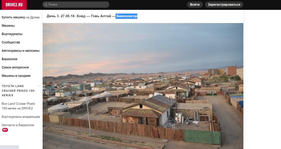The image size is (281, 149).
Task: Click the Войти login button
Action: pyautogui.click(x=195, y=5)
